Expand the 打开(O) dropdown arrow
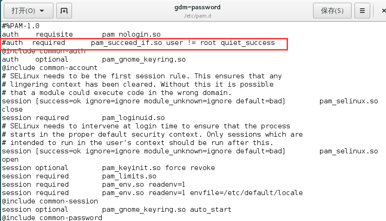Screen dimensions: 386x221 [x=42, y=11]
